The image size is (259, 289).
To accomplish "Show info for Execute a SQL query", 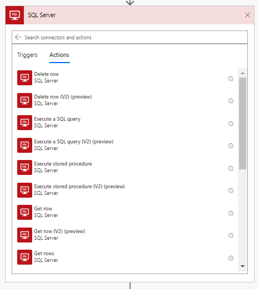I will click(x=231, y=123).
